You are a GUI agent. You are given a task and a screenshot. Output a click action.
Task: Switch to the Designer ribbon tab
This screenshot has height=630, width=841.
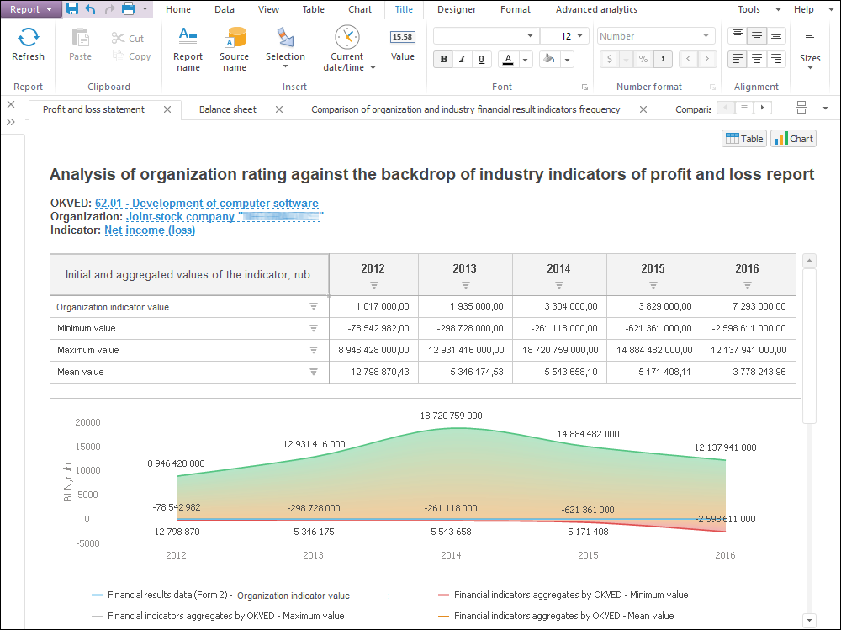click(457, 9)
